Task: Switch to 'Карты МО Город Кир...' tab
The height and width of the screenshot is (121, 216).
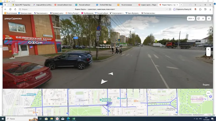Action: click(22, 5)
